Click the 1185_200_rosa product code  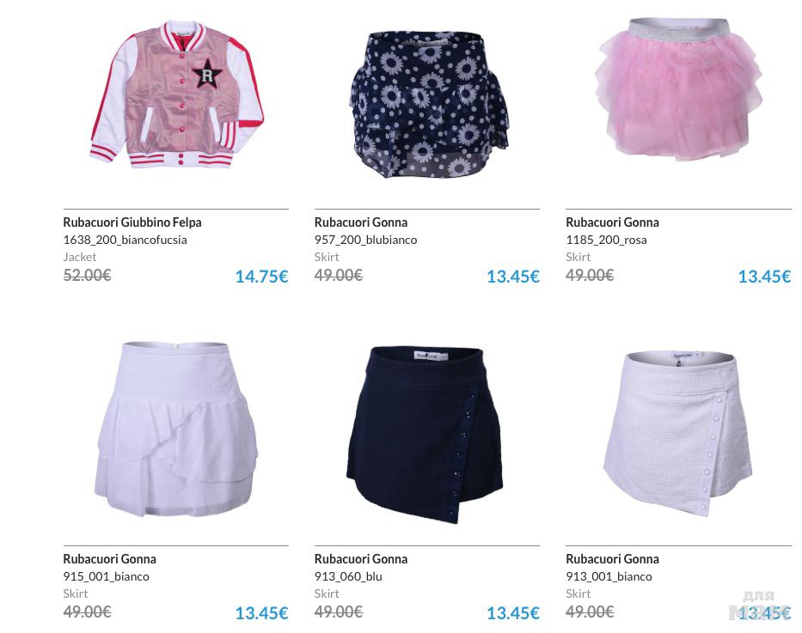click(606, 240)
